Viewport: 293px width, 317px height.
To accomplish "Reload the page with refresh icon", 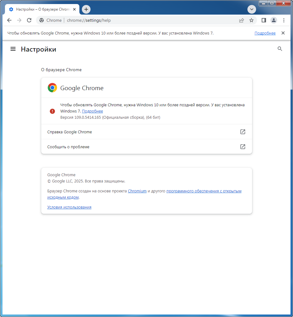I will pos(29,20).
